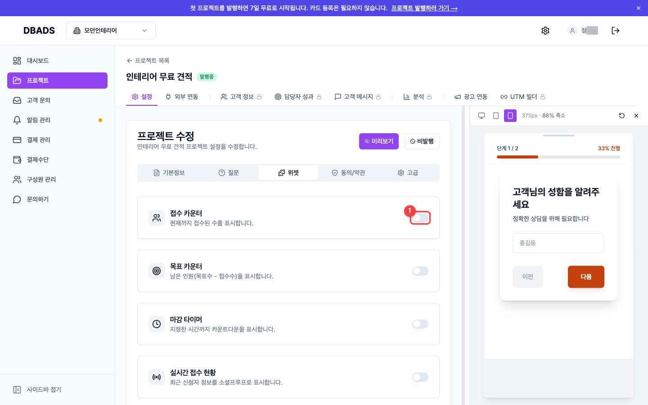Go to 대시보드 in the sidebar

coord(57,61)
